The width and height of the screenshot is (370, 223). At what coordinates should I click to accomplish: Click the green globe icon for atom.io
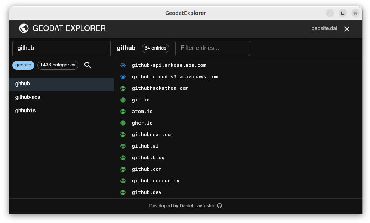(123, 111)
